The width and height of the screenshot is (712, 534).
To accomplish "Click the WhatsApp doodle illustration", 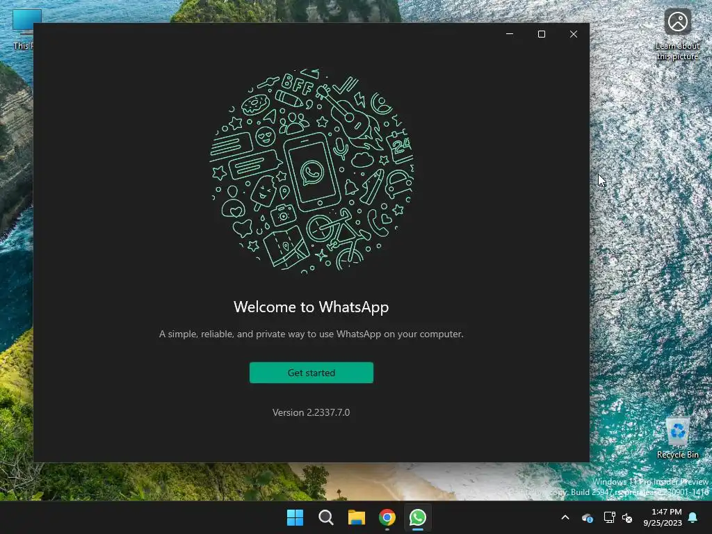I will pos(311,171).
